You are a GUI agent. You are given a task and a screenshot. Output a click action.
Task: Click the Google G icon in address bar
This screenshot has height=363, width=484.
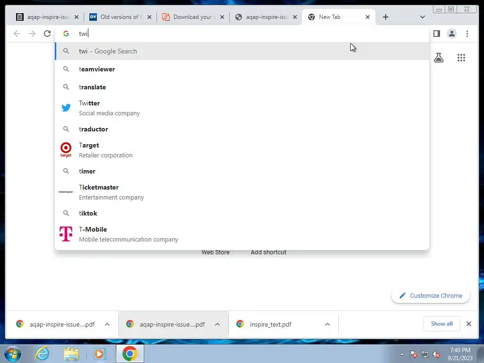(x=66, y=34)
